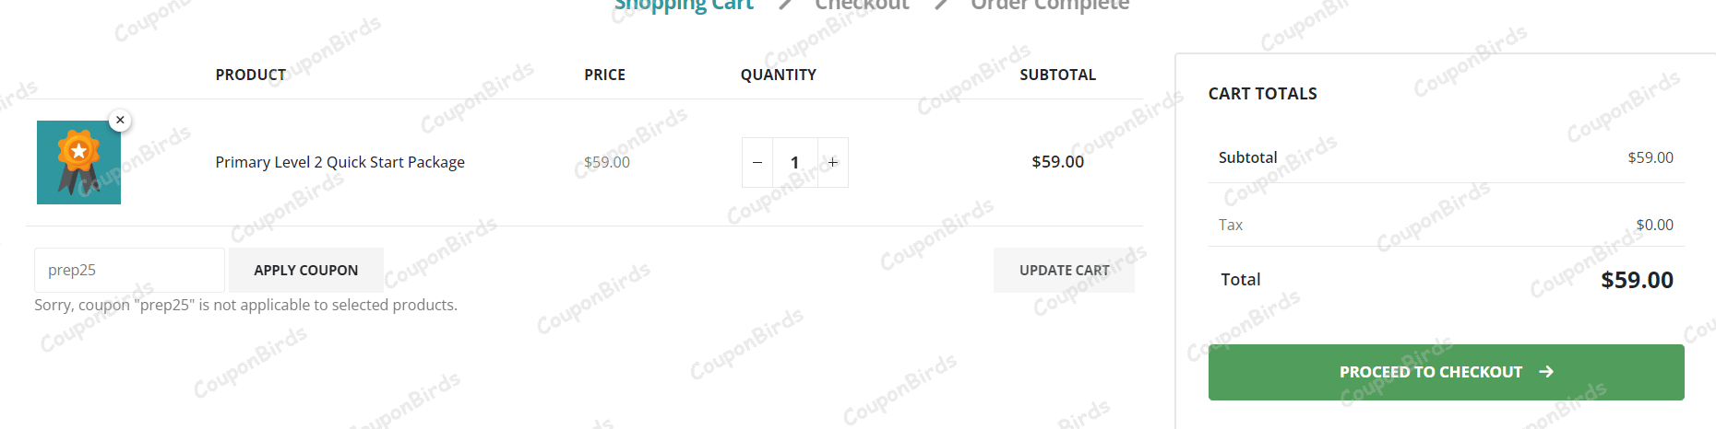Click the award ribbon product thumbnail
The height and width of the screenshot is (429, 1716).
click(78, 163)
